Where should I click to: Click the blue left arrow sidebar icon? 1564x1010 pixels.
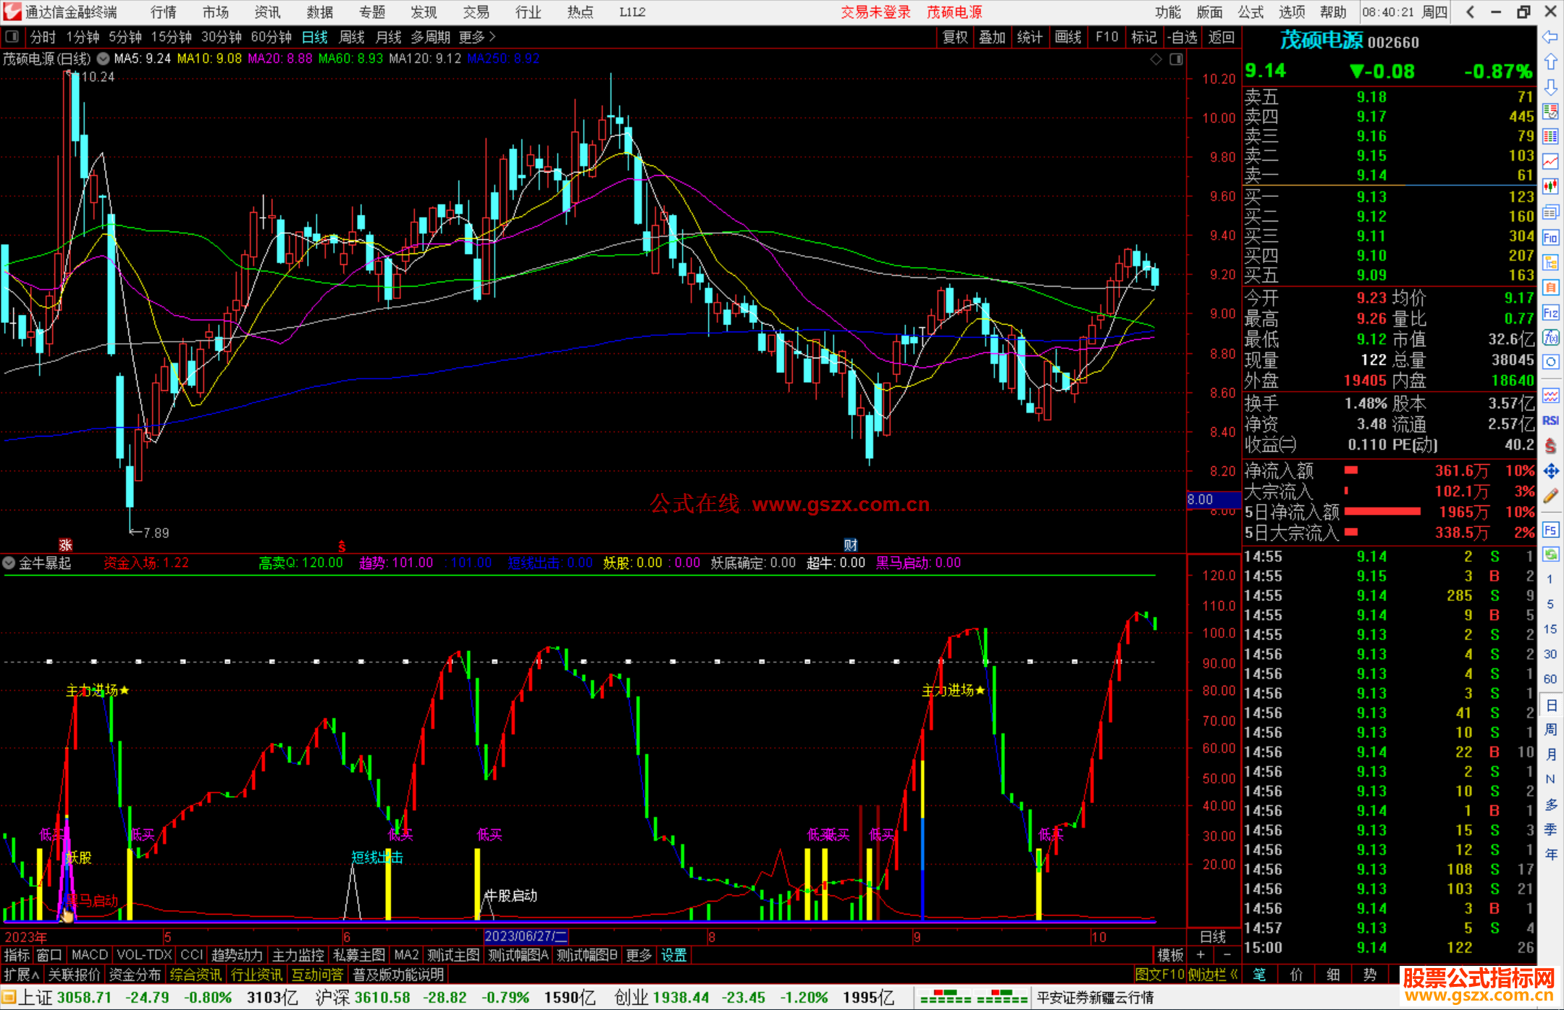coord(1550,37)
